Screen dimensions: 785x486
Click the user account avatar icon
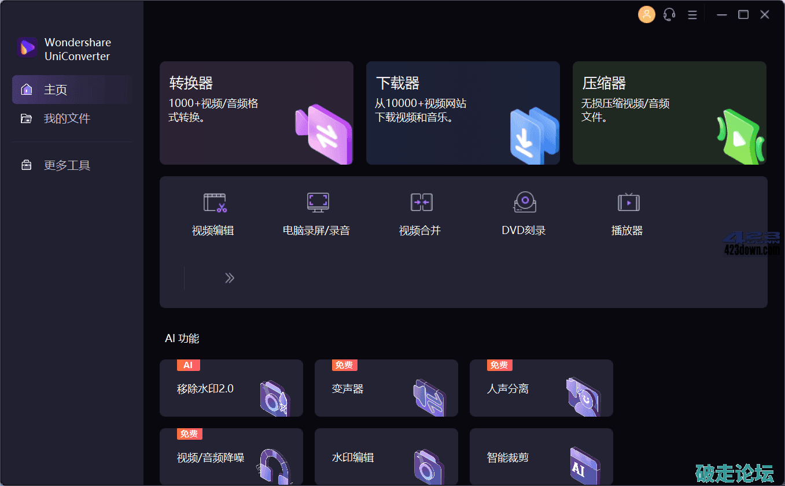646,15
